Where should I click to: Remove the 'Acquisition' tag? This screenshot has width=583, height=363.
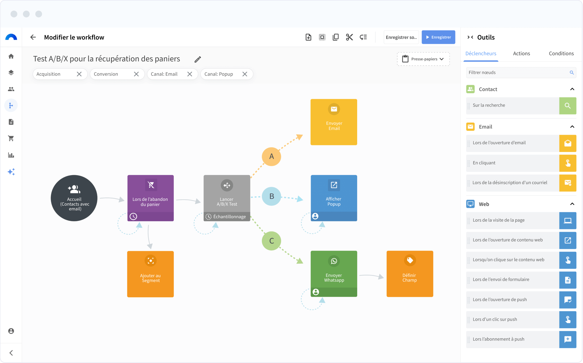[x=79, y=74]
